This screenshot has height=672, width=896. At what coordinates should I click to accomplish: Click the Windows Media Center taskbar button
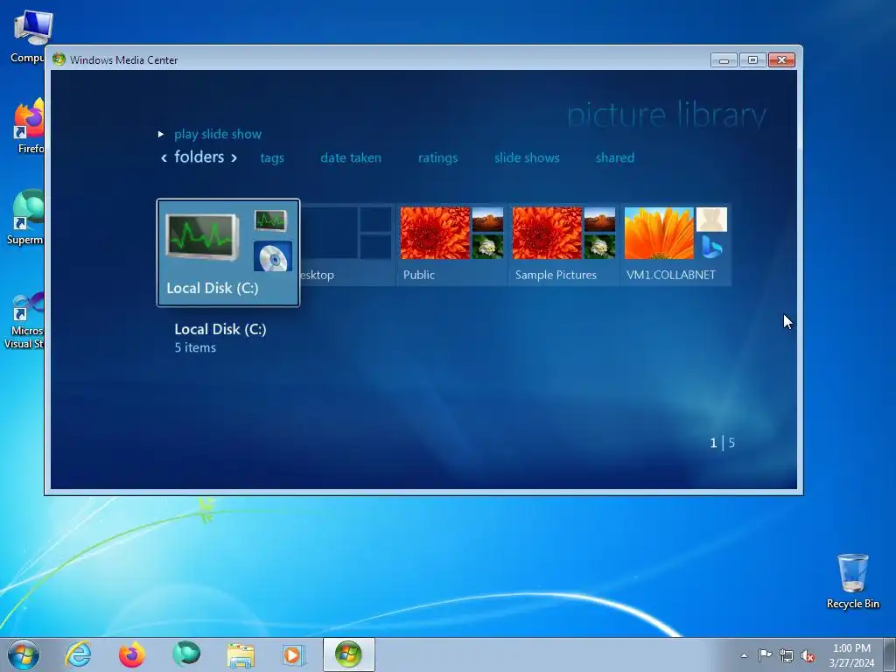[x=348, y=654]
